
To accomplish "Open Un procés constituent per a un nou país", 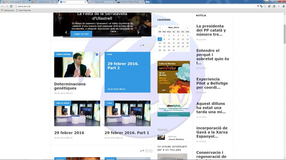I will (x=172, y=148).
